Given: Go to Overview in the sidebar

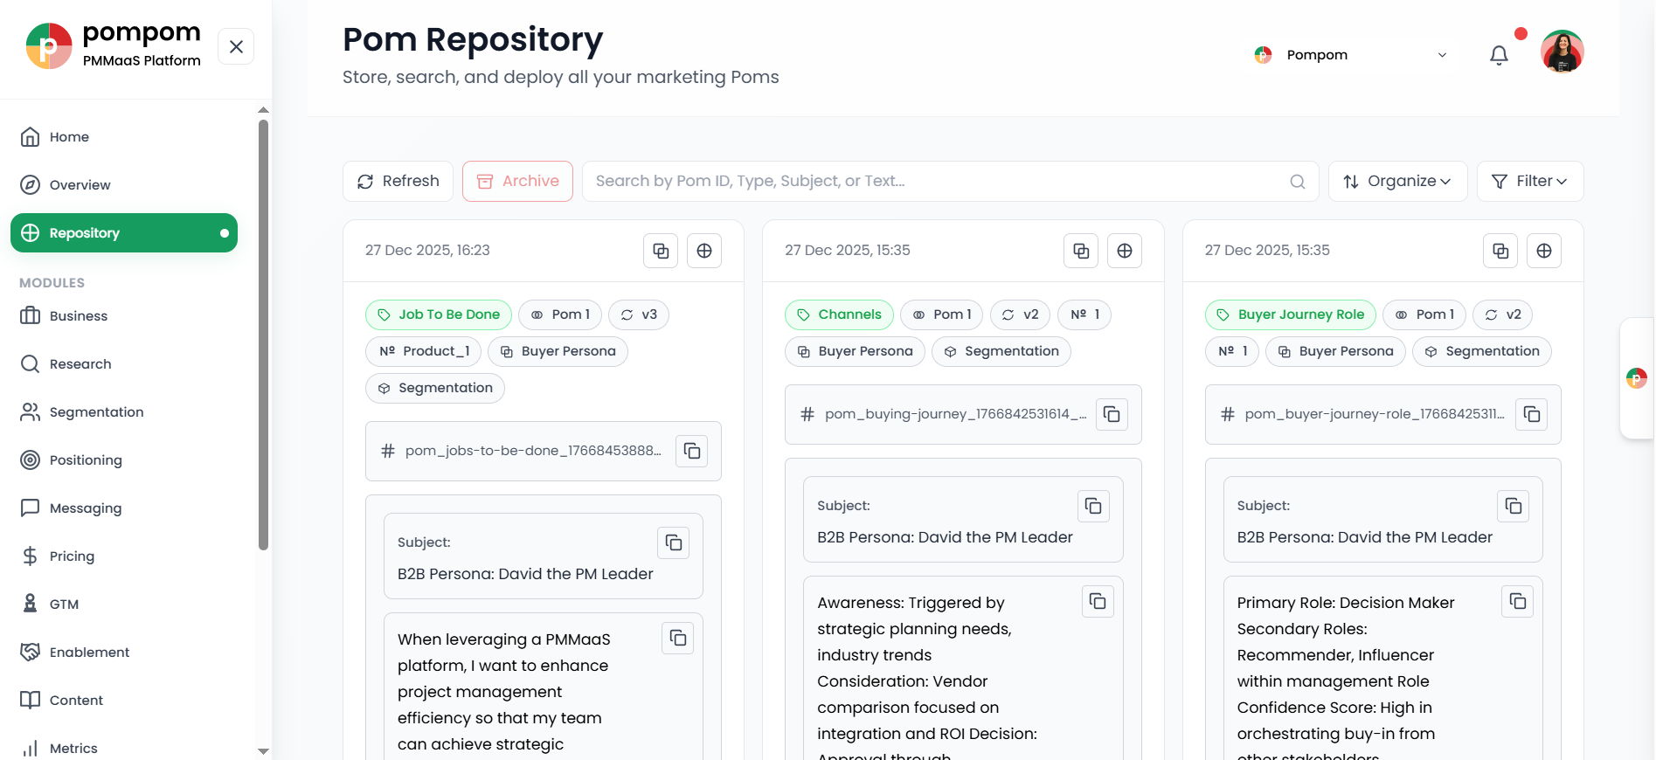Looking at the screenshot, I should (124, 185).
